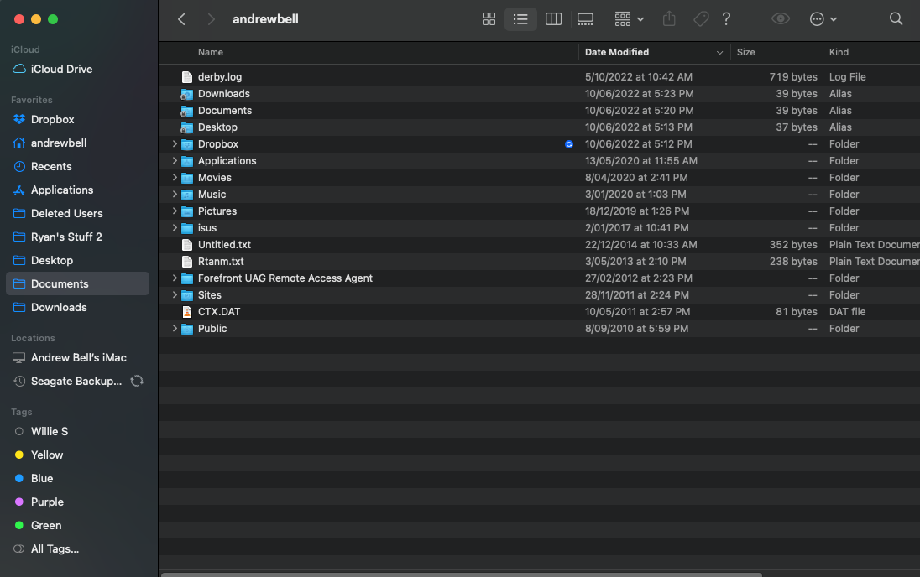The width and height of the screenshot is (920, 577).
Task: Switch to gallery view
Action: click(x=585, y=18)
